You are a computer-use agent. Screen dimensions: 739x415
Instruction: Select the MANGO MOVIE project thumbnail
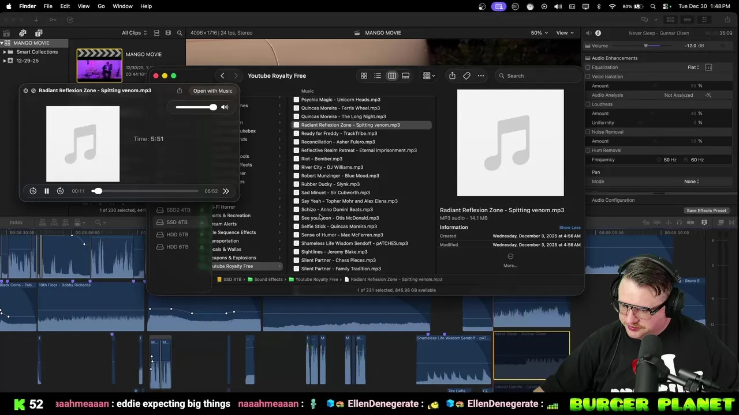pos(99,65)
